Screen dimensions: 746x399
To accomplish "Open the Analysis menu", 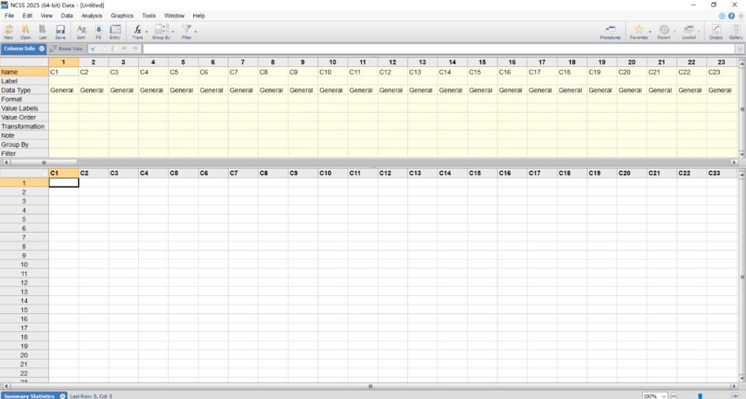I will coord(91,15).
